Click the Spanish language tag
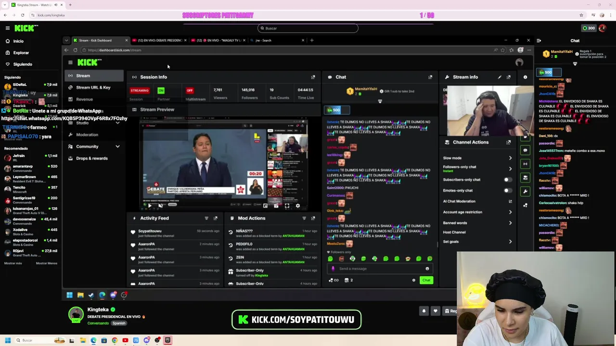Screen dimensions: 616x346 coord(119,323)
